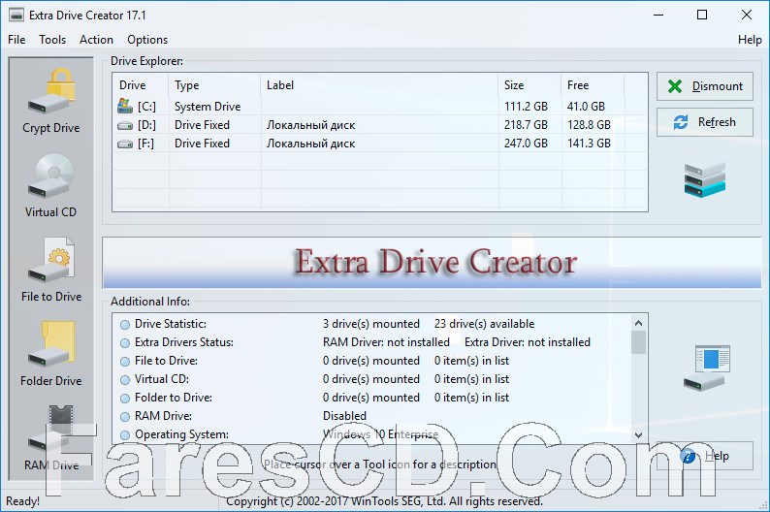Click the '247.0 GB' size cell

(526, 144)
